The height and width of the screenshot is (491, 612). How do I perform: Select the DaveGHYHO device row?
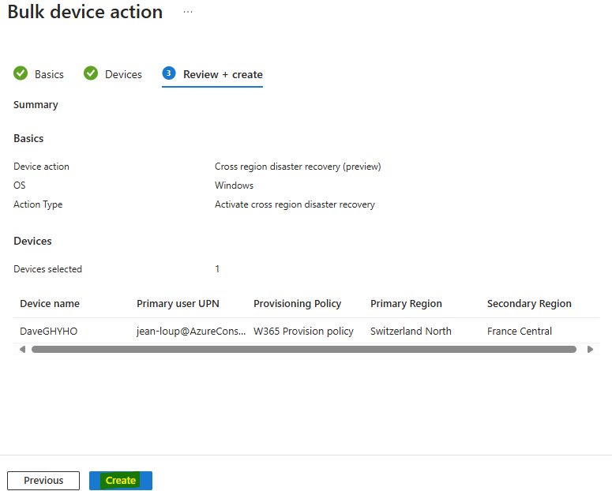coord(306,331)
